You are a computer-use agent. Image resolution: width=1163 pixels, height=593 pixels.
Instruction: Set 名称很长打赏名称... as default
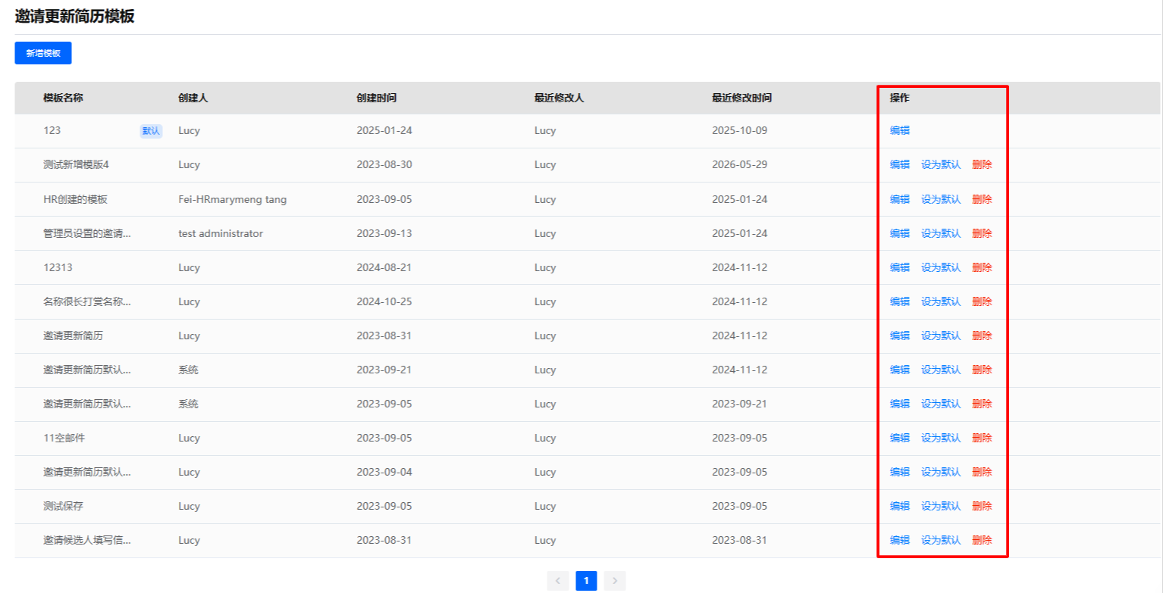click(941, 301)
